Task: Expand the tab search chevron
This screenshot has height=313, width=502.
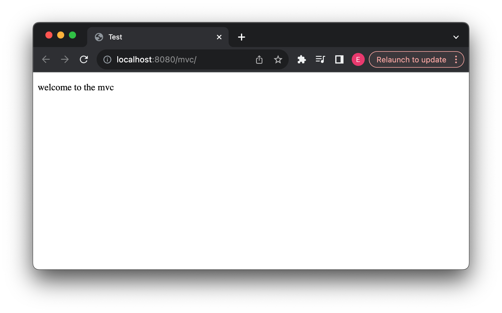Action: point(456,37)
